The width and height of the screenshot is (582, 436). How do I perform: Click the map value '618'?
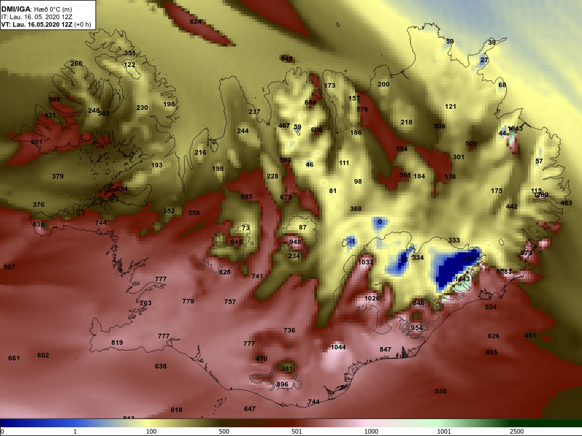point(176,410)
